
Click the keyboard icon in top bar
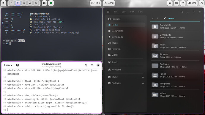pyautogui.click(x=176, y=3)
